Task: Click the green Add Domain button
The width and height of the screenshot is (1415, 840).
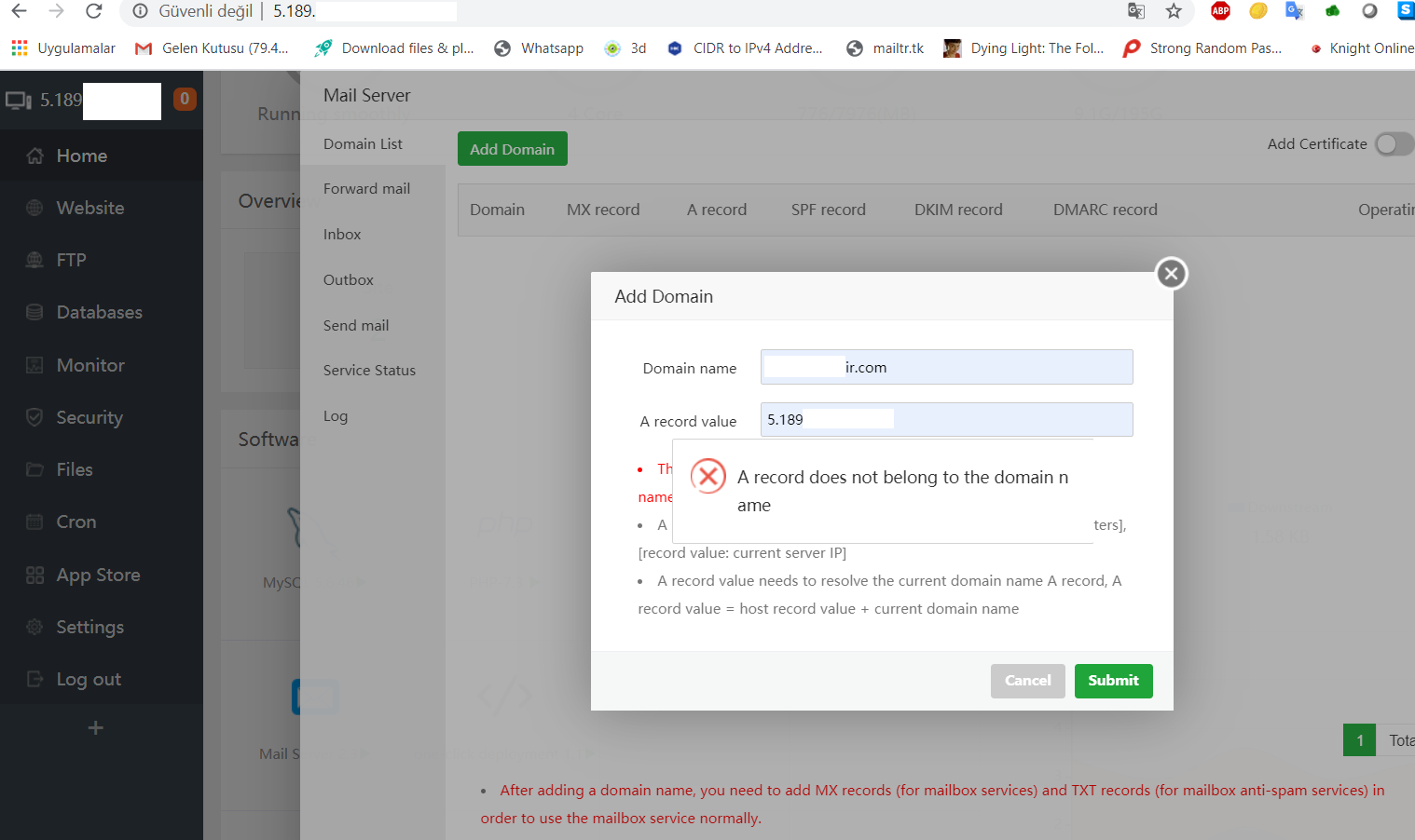Action: pos(513,149)
